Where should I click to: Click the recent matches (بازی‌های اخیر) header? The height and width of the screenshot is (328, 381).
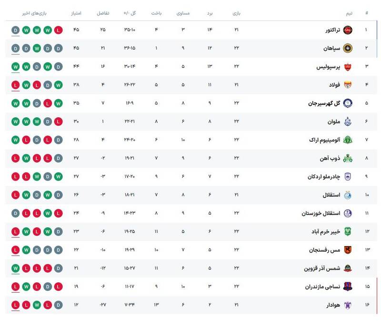[37, 13]
